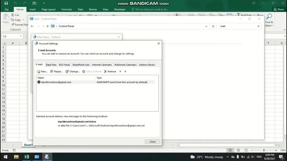287x161 pixels.
Task: Click the Excel Save icon
Action: pyautogui.click(x=6, y=3)
